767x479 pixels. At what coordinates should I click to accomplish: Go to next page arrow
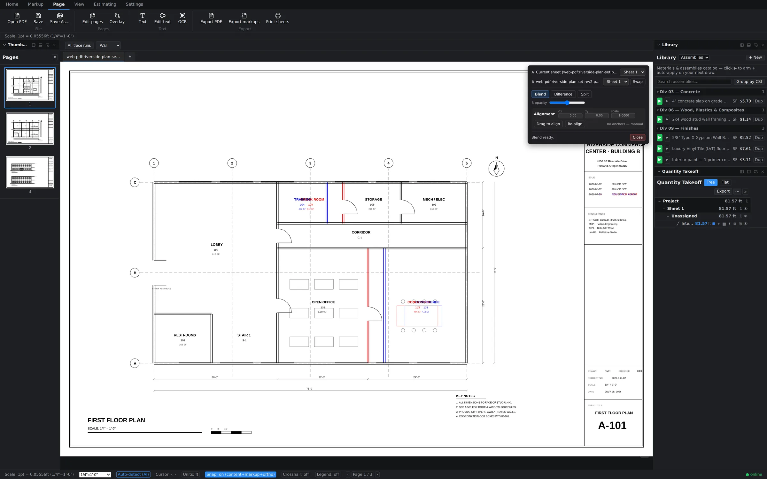point(377,475)
